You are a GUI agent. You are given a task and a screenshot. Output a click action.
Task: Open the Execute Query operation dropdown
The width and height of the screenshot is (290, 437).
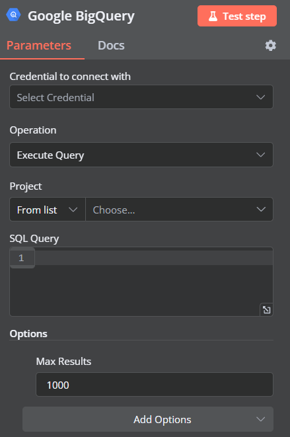coord(141,155)
